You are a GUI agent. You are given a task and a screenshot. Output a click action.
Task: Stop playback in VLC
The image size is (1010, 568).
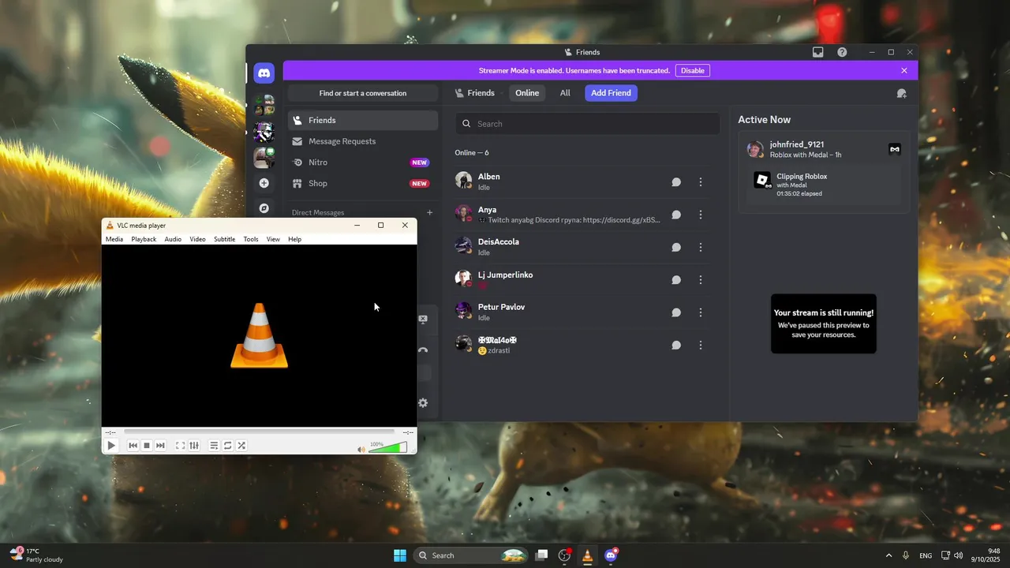(147, 446)
